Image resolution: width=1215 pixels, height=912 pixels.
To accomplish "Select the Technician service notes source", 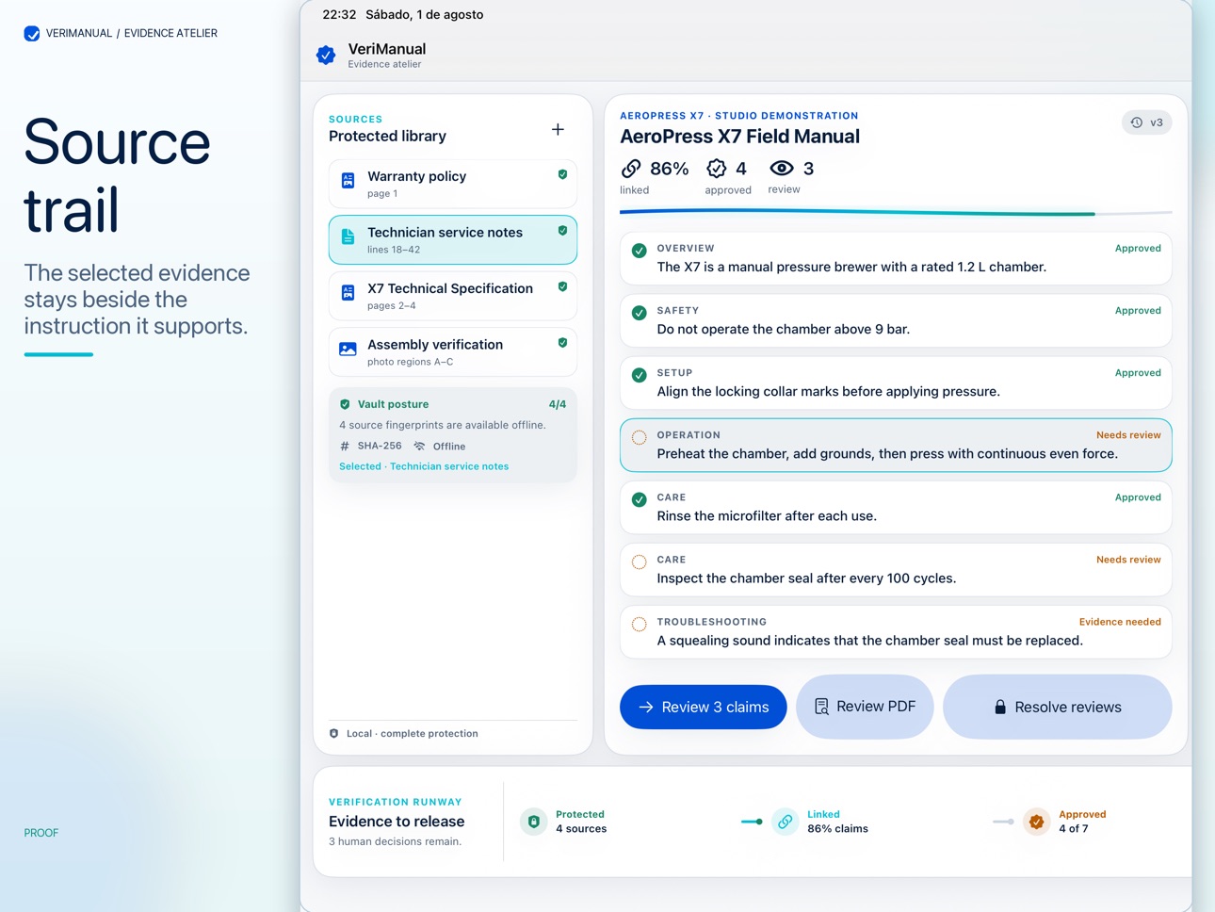I will (453, 239).
